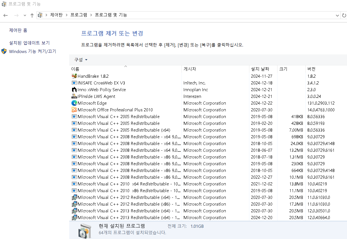
Task: Open 설치된 업데이트 보기 link
Action: point(29,43)
